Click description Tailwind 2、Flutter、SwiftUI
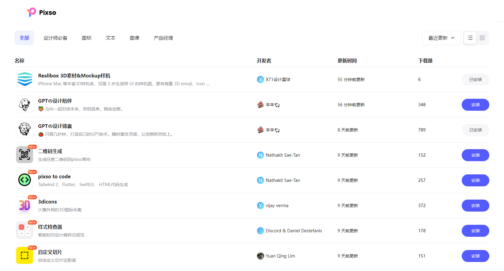 [83, 185]
